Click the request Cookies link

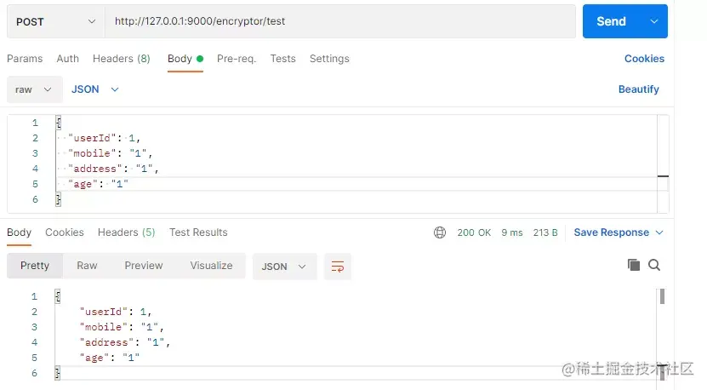tap(644, 59)
